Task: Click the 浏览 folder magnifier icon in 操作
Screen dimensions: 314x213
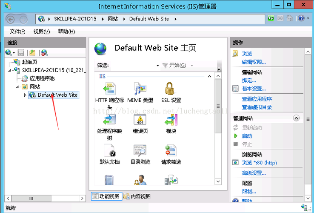Action: point(235,54)
